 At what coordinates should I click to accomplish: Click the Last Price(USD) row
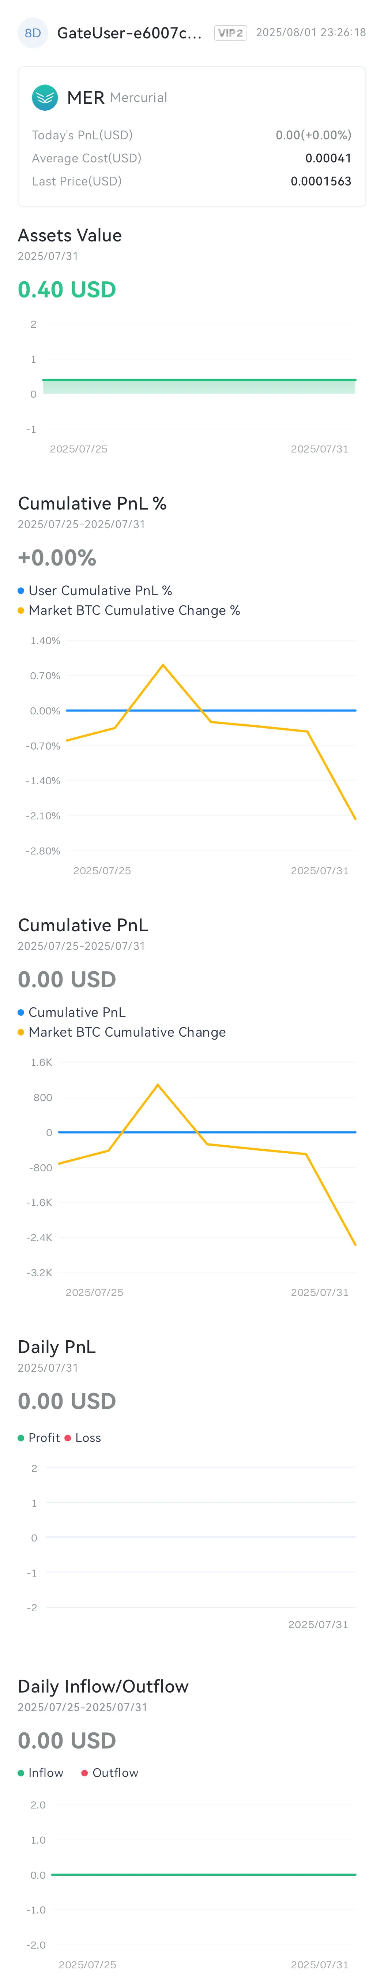pos(191,181)
